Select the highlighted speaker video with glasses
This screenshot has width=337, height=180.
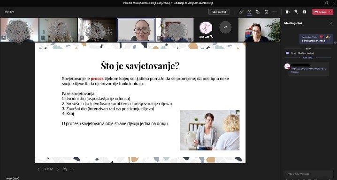click(136, 30)
